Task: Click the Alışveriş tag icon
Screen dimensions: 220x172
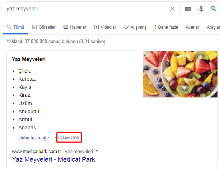Action: [126, 27]
